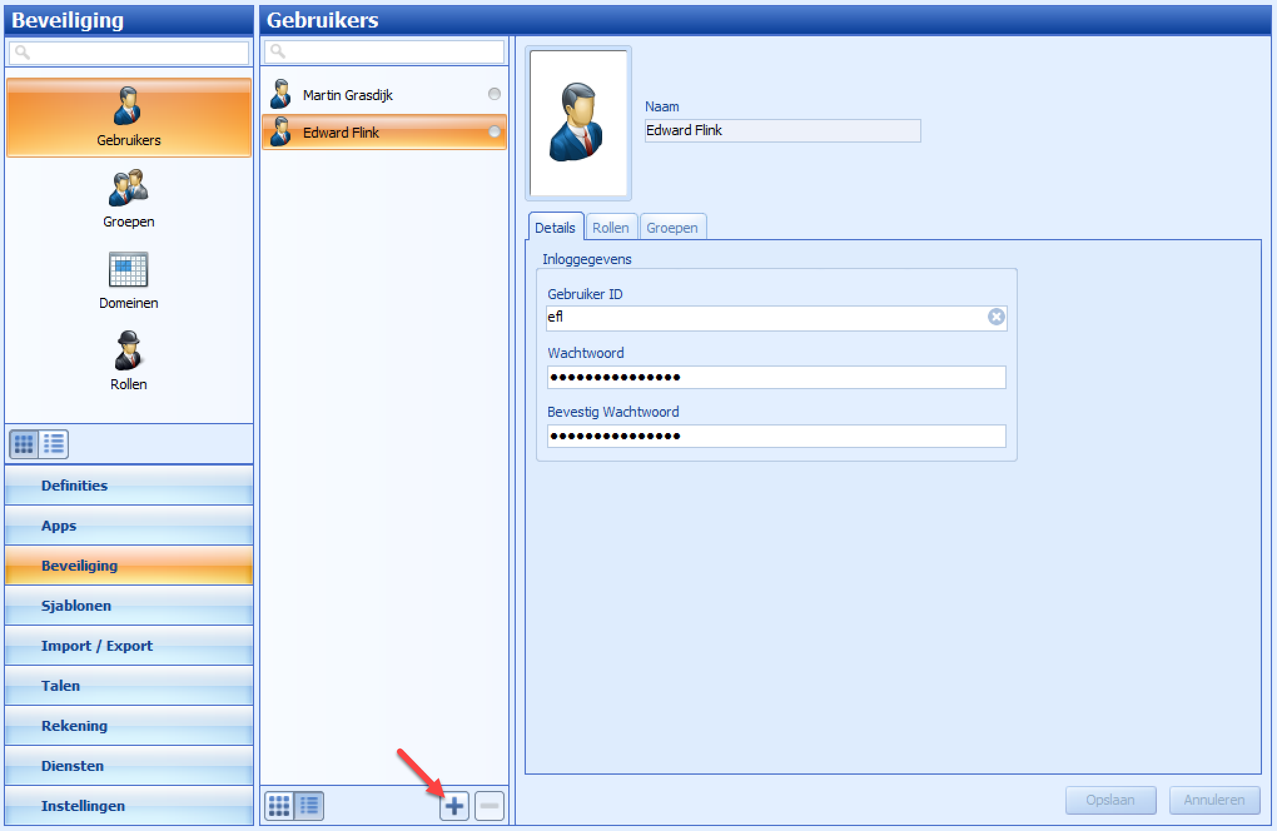Click the Annuleren button
1277x831 pixels.
click(1214, 800)
